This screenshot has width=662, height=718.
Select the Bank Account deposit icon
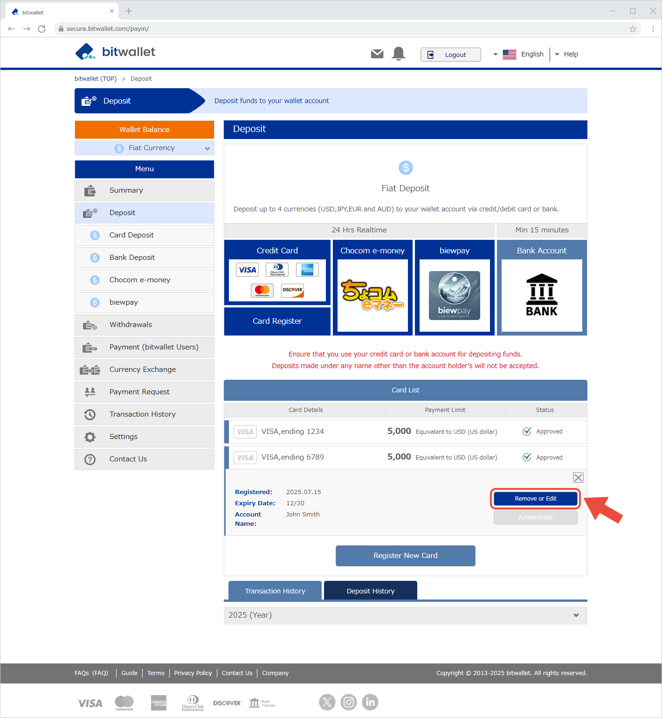click(542, 295)
